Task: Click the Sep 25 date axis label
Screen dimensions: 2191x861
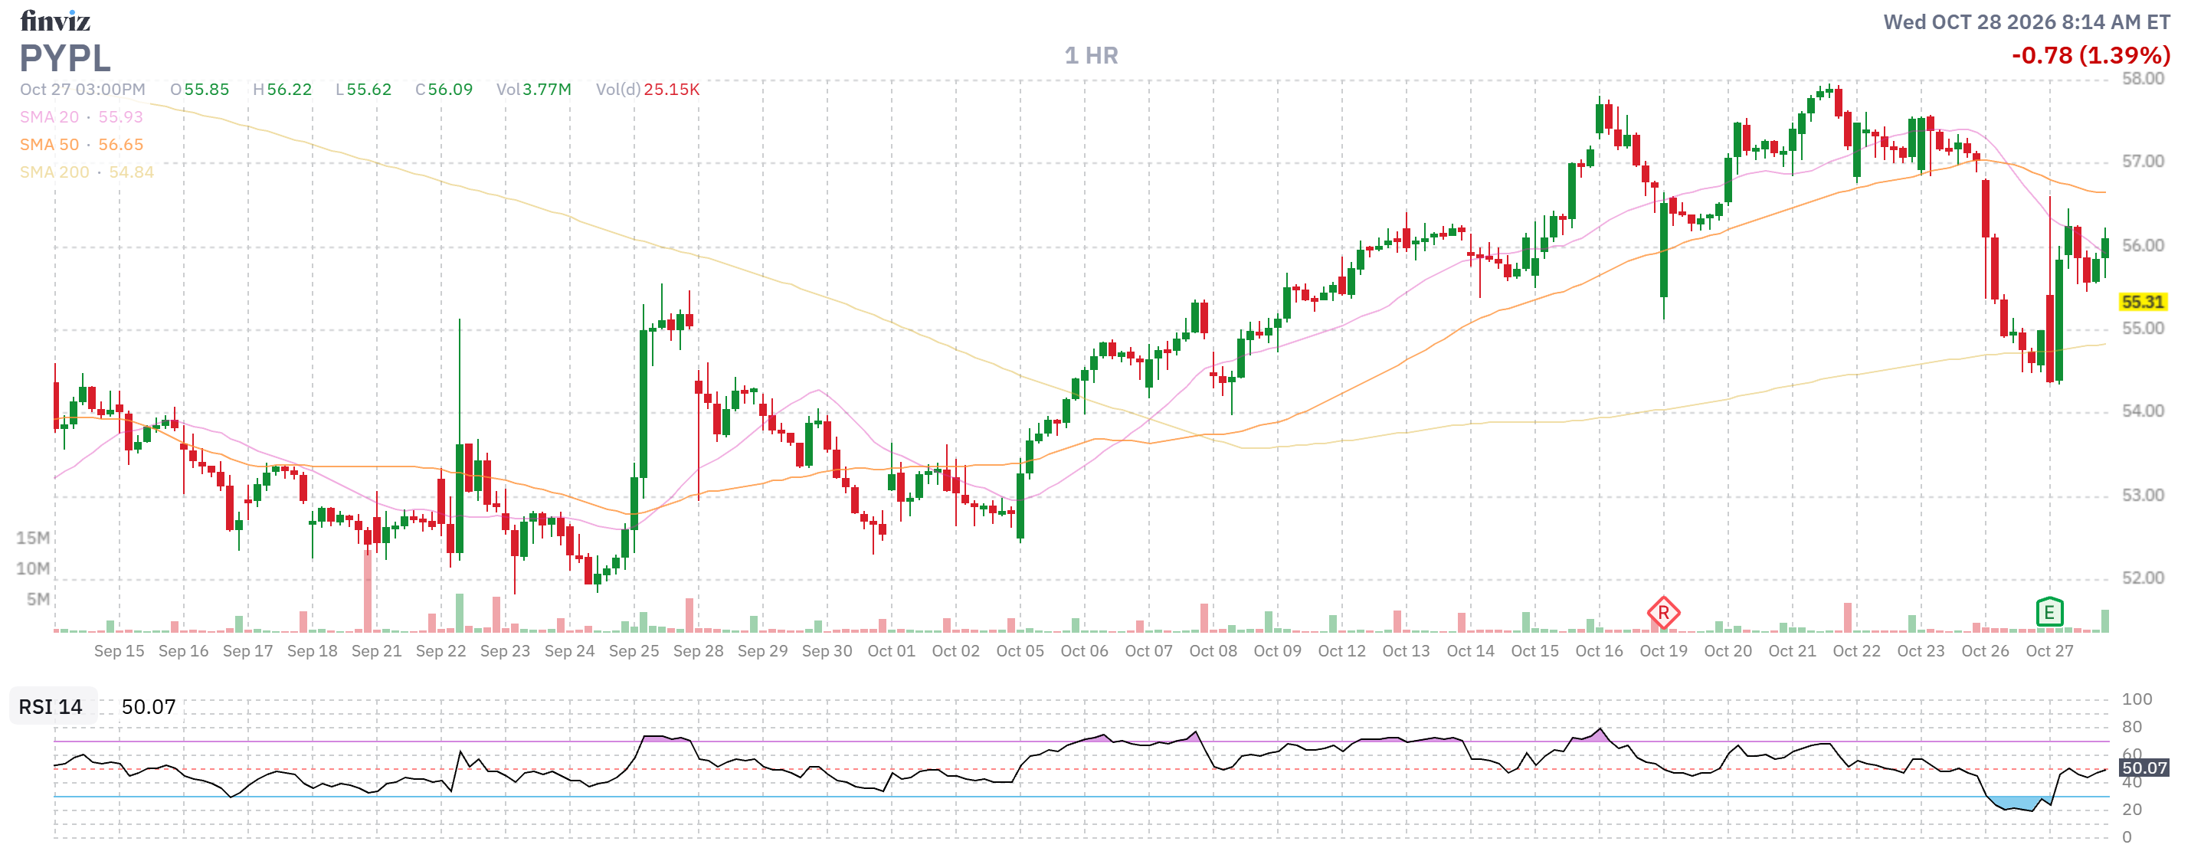Action: pos(634,651)
